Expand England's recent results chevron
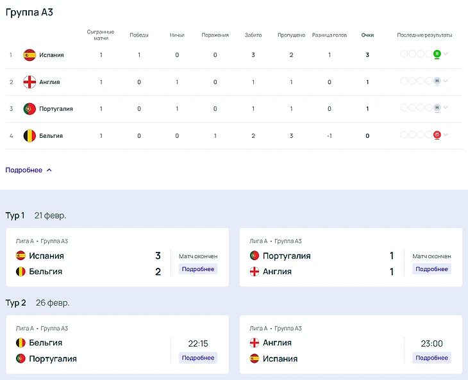The height and width of the screenshot is (380, 468). click(x=446, y=81)
